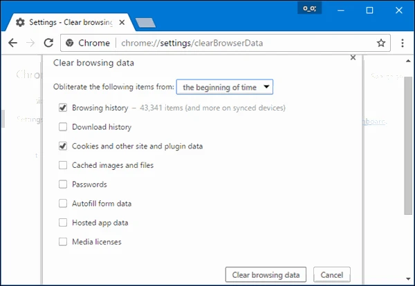Click the 'Obliterate the following items from:' label
This screenshot has height=286, width=415.
[113, 87]
